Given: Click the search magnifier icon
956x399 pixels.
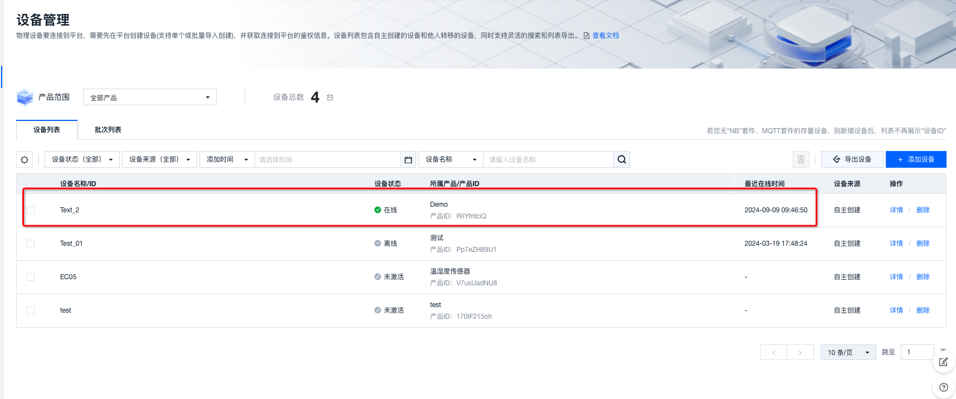Looking at the screenshot, I should (622, 159).
